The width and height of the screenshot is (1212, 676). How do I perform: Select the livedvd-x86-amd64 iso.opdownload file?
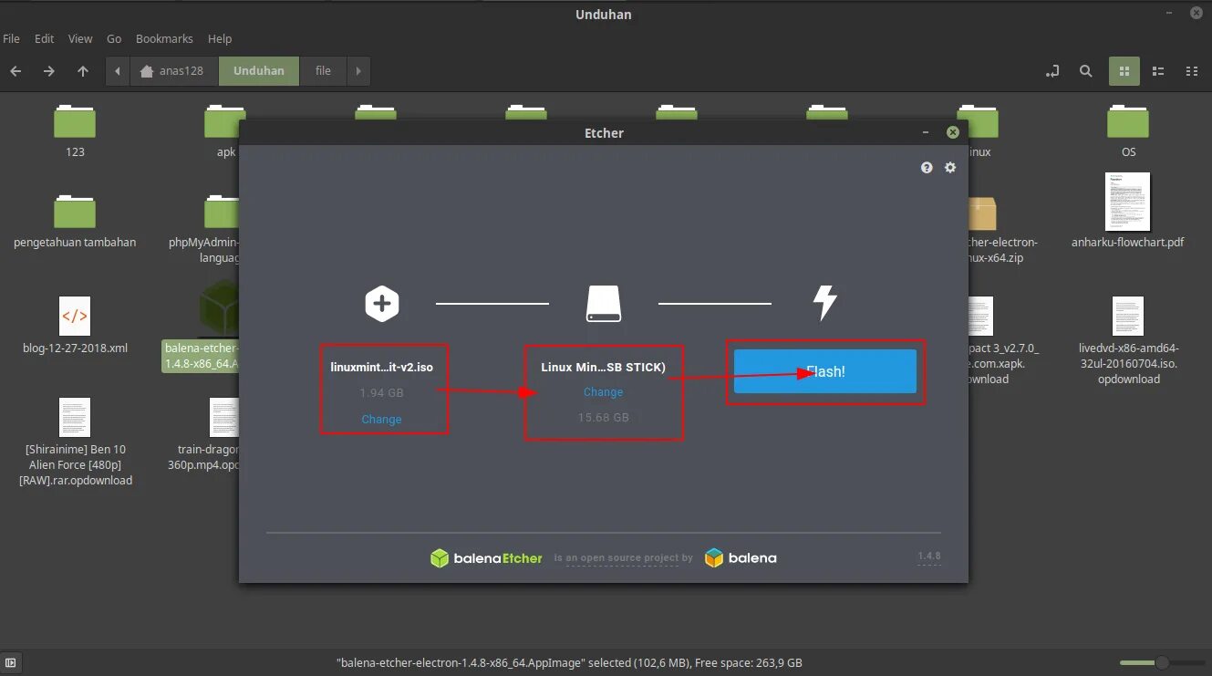(x=1128, y=339)
